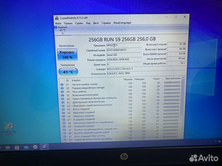The height and width of the screenshot is (166, 222).
Task: Click the blue status dot for attribute 01
Action: click(x=62, y=85)
